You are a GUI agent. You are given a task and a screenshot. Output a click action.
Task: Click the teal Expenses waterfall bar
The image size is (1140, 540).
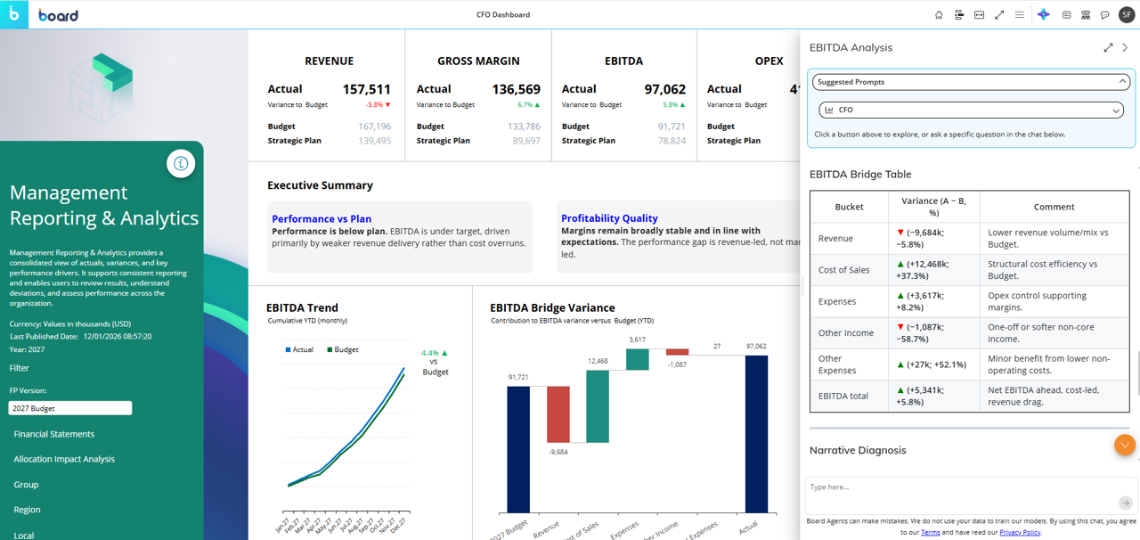point(638,359)
